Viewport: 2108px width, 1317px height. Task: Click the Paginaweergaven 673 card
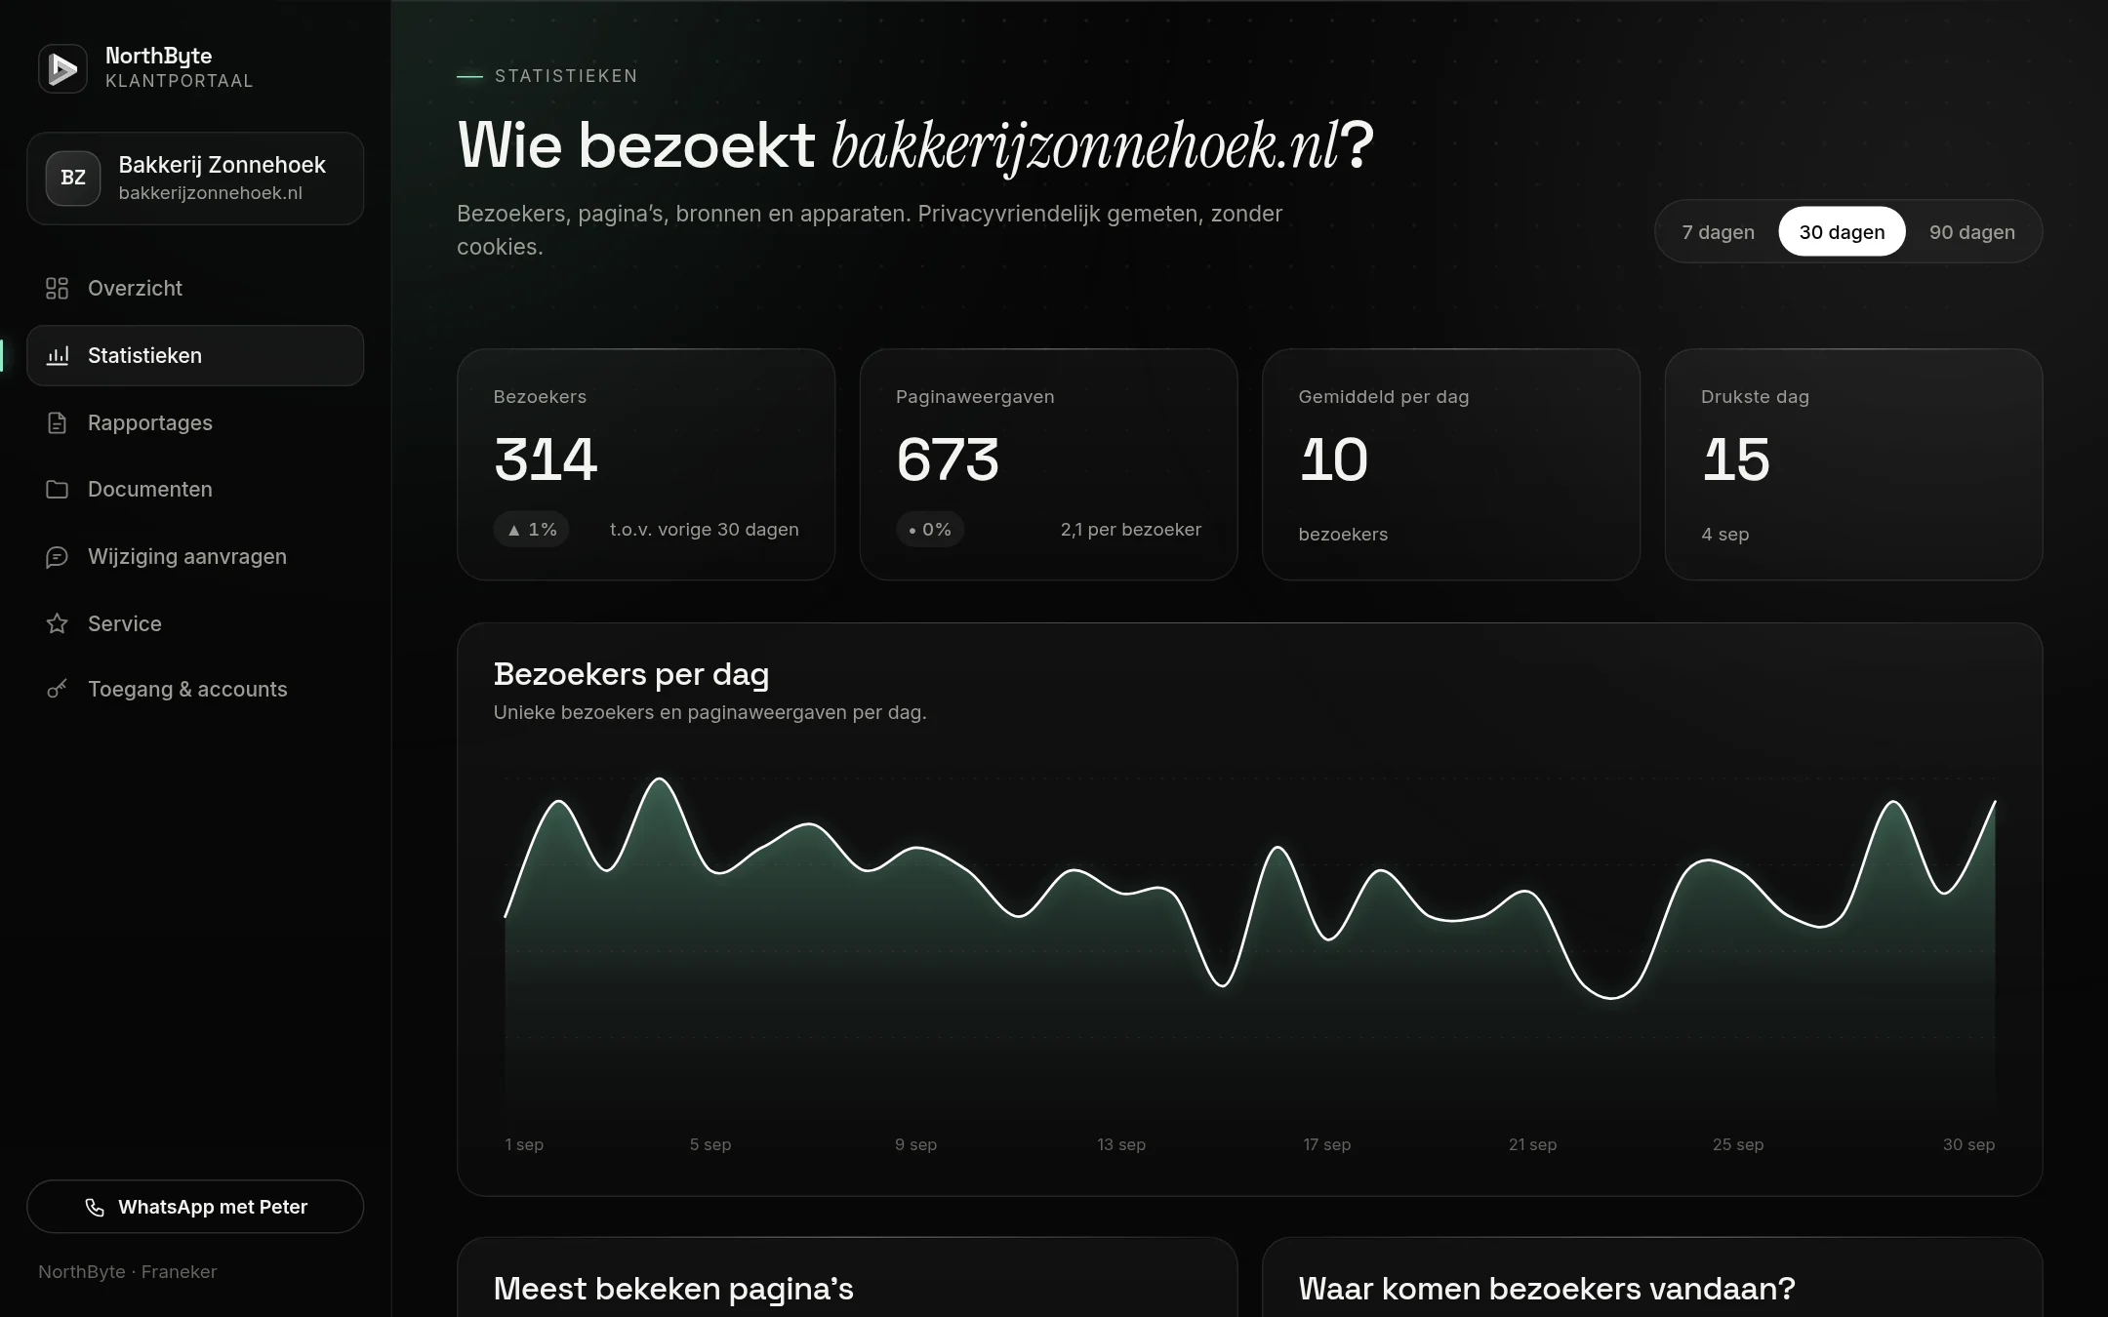(1048, 464)
